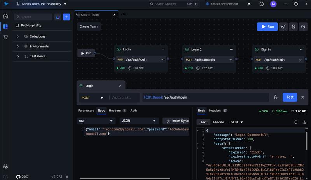Open the Home icon in left sidebar
The height and width of the screenshot is (180, 311).
[x=5, y=16]
